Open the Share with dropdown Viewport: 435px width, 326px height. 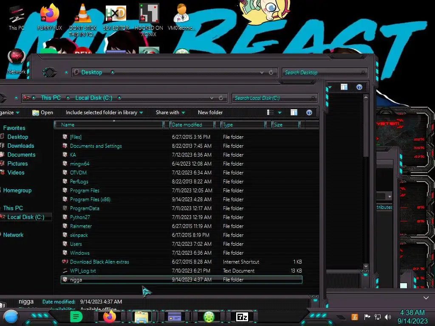coord(170,112)
